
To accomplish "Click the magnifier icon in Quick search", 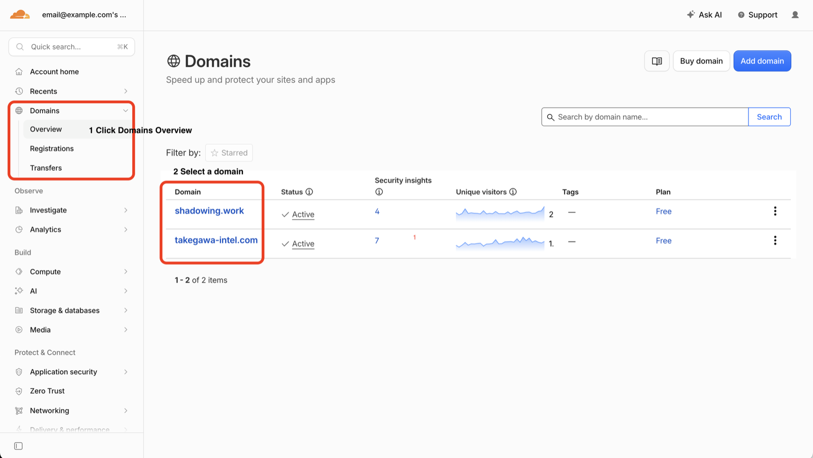I will [20, 47].
